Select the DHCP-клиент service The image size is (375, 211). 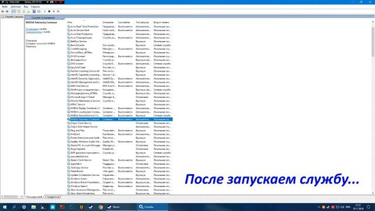coord(120,56)
